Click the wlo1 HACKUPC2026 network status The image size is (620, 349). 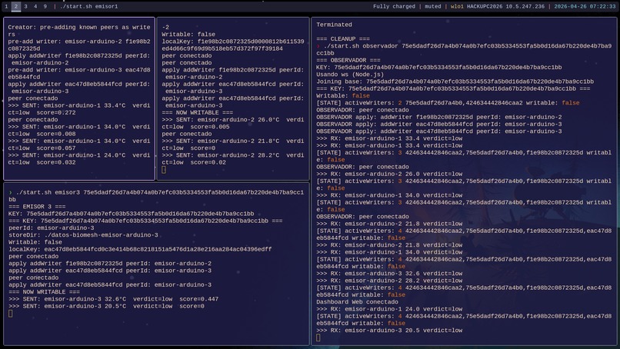pos(498,6)
